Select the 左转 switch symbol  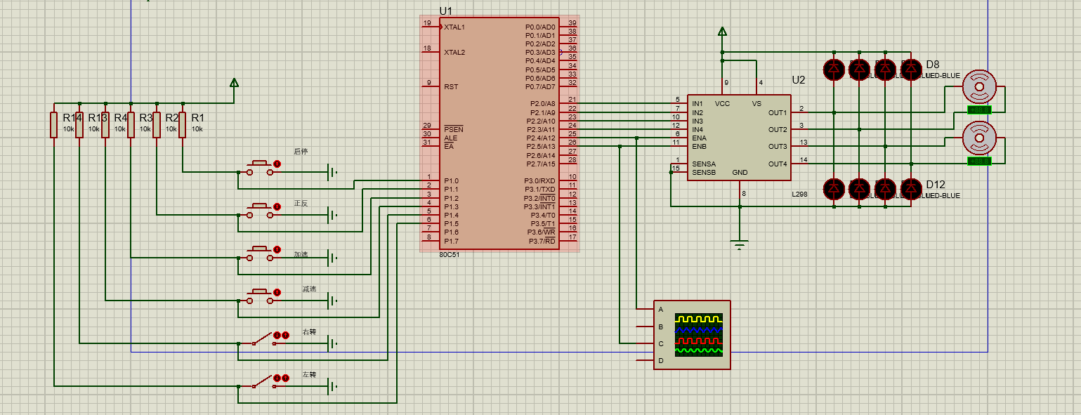(263, 383)
